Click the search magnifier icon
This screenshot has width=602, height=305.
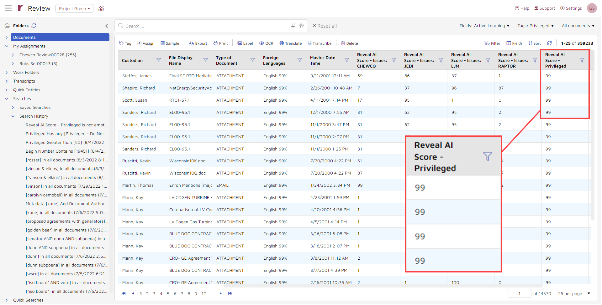tap(121, 26)
